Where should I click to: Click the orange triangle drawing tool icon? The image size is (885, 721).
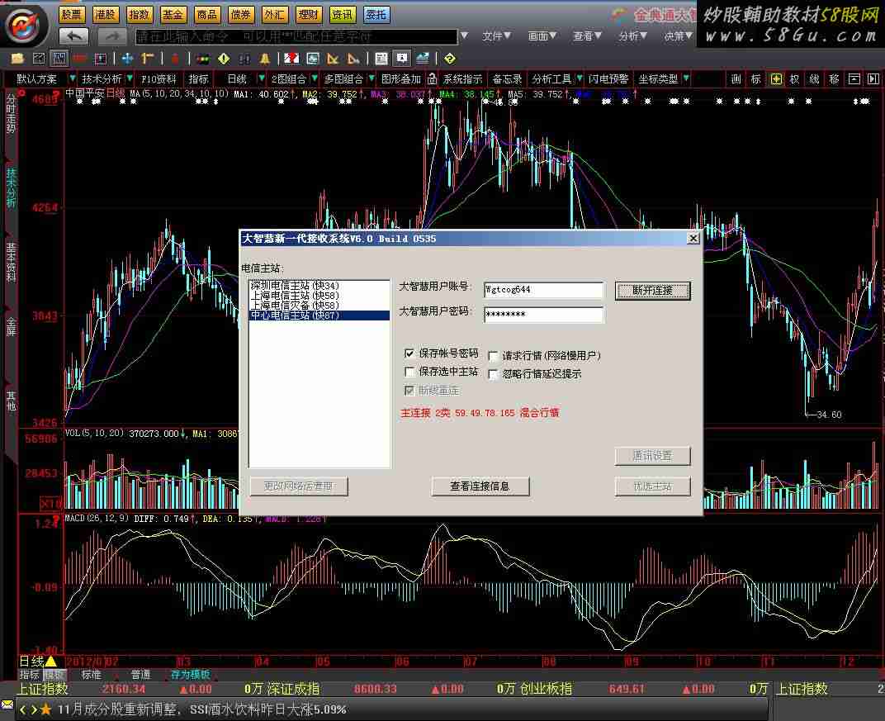pyautogui.click(x=333, y=58)
